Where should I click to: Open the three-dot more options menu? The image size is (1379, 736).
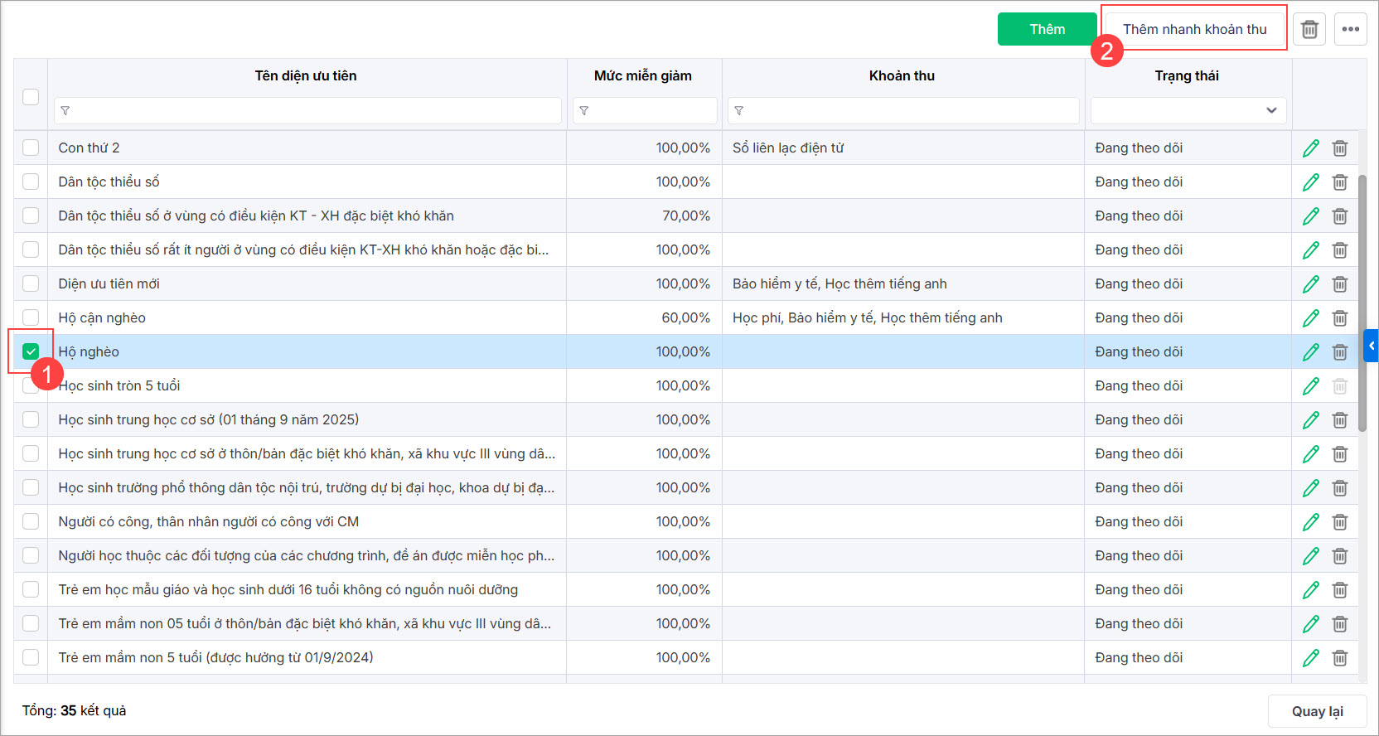click(x=1351, y=30)
